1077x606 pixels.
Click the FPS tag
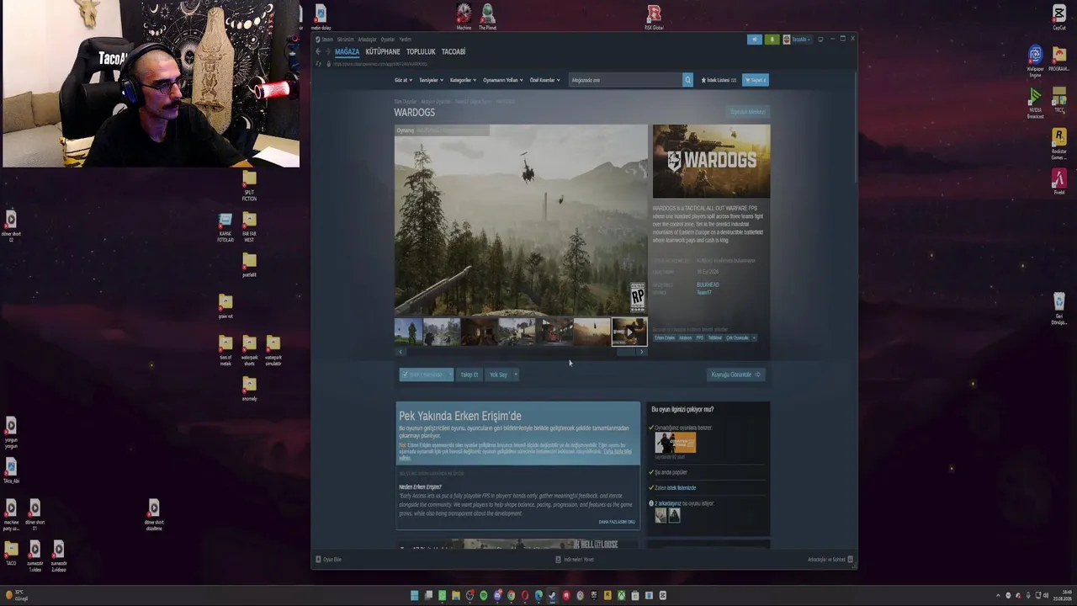pyautogui.click(x=699, y=338)
